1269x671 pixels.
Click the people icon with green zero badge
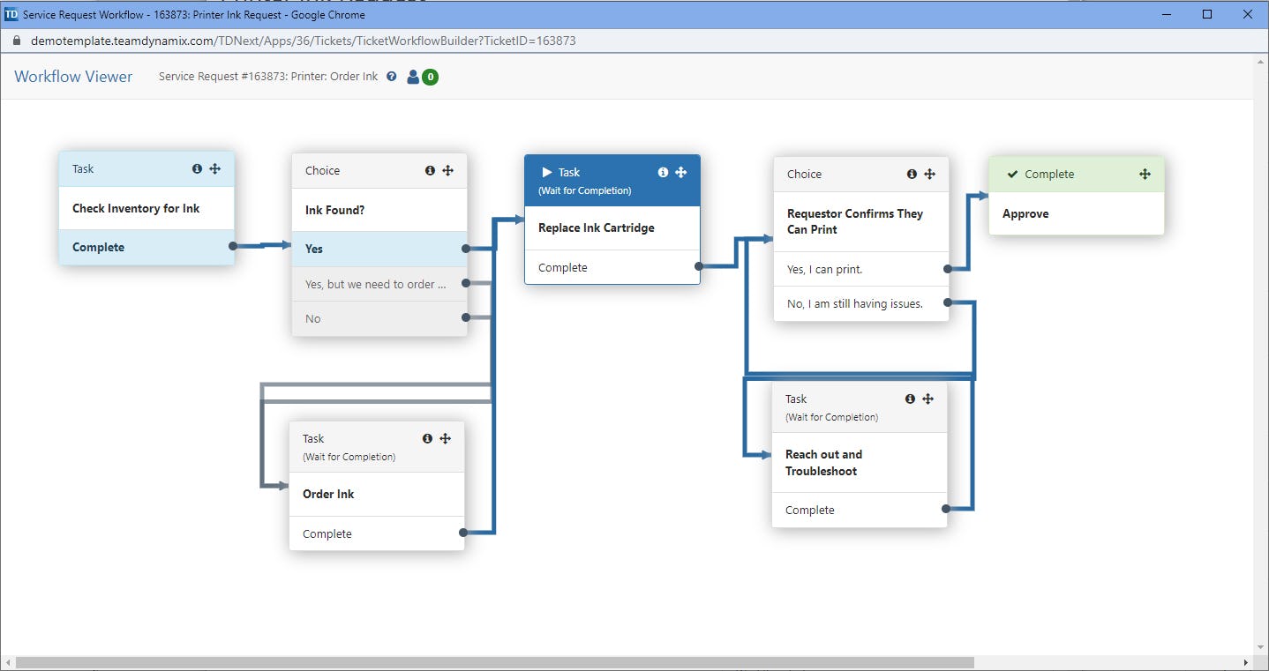point(422,77)
